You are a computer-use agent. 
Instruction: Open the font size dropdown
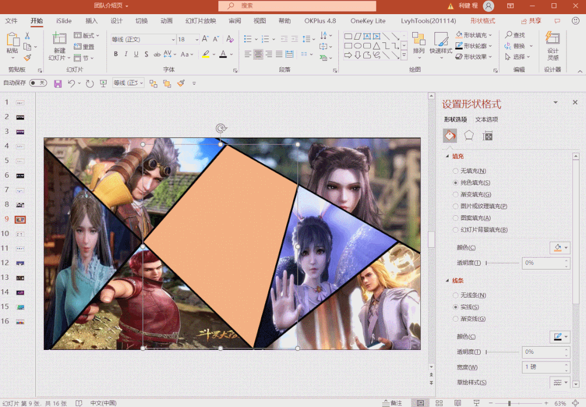(x=197, y=40)
